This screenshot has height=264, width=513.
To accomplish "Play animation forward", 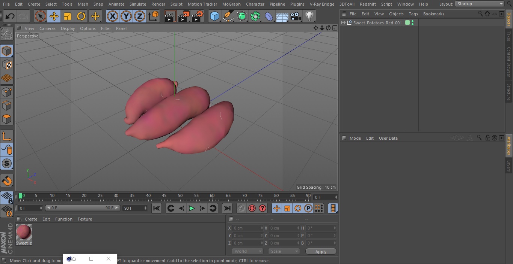I will (192, 208).
